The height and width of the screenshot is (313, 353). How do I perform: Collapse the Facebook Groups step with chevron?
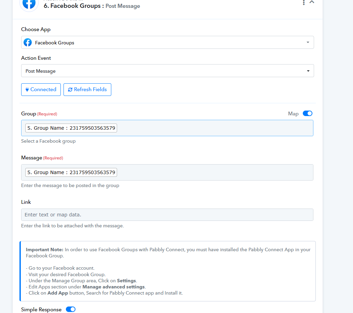(312, 2)
